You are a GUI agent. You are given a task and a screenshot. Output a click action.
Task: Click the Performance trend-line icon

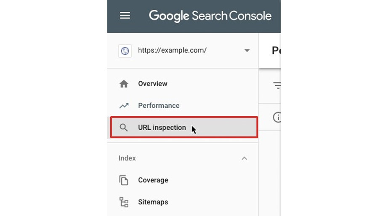(x=124, y=106)
